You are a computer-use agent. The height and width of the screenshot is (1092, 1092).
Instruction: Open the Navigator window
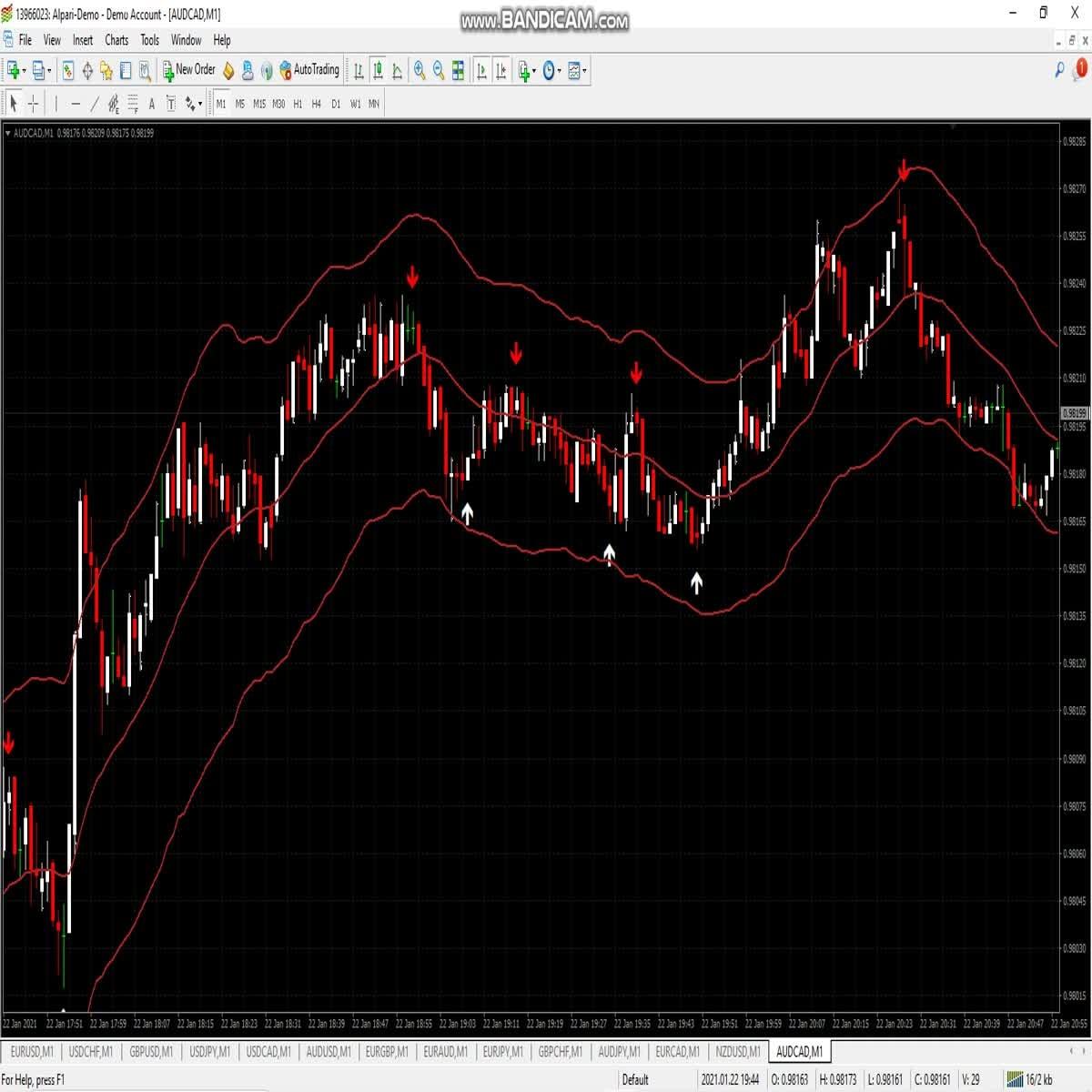click(106, 70)
